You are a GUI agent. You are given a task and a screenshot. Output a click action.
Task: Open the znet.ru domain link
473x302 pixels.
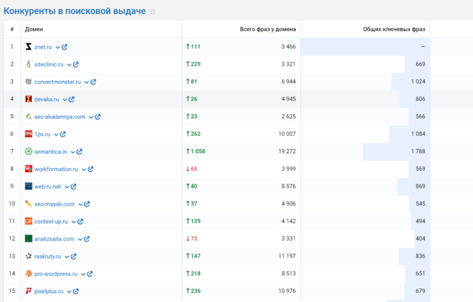(x=43, y=47)
